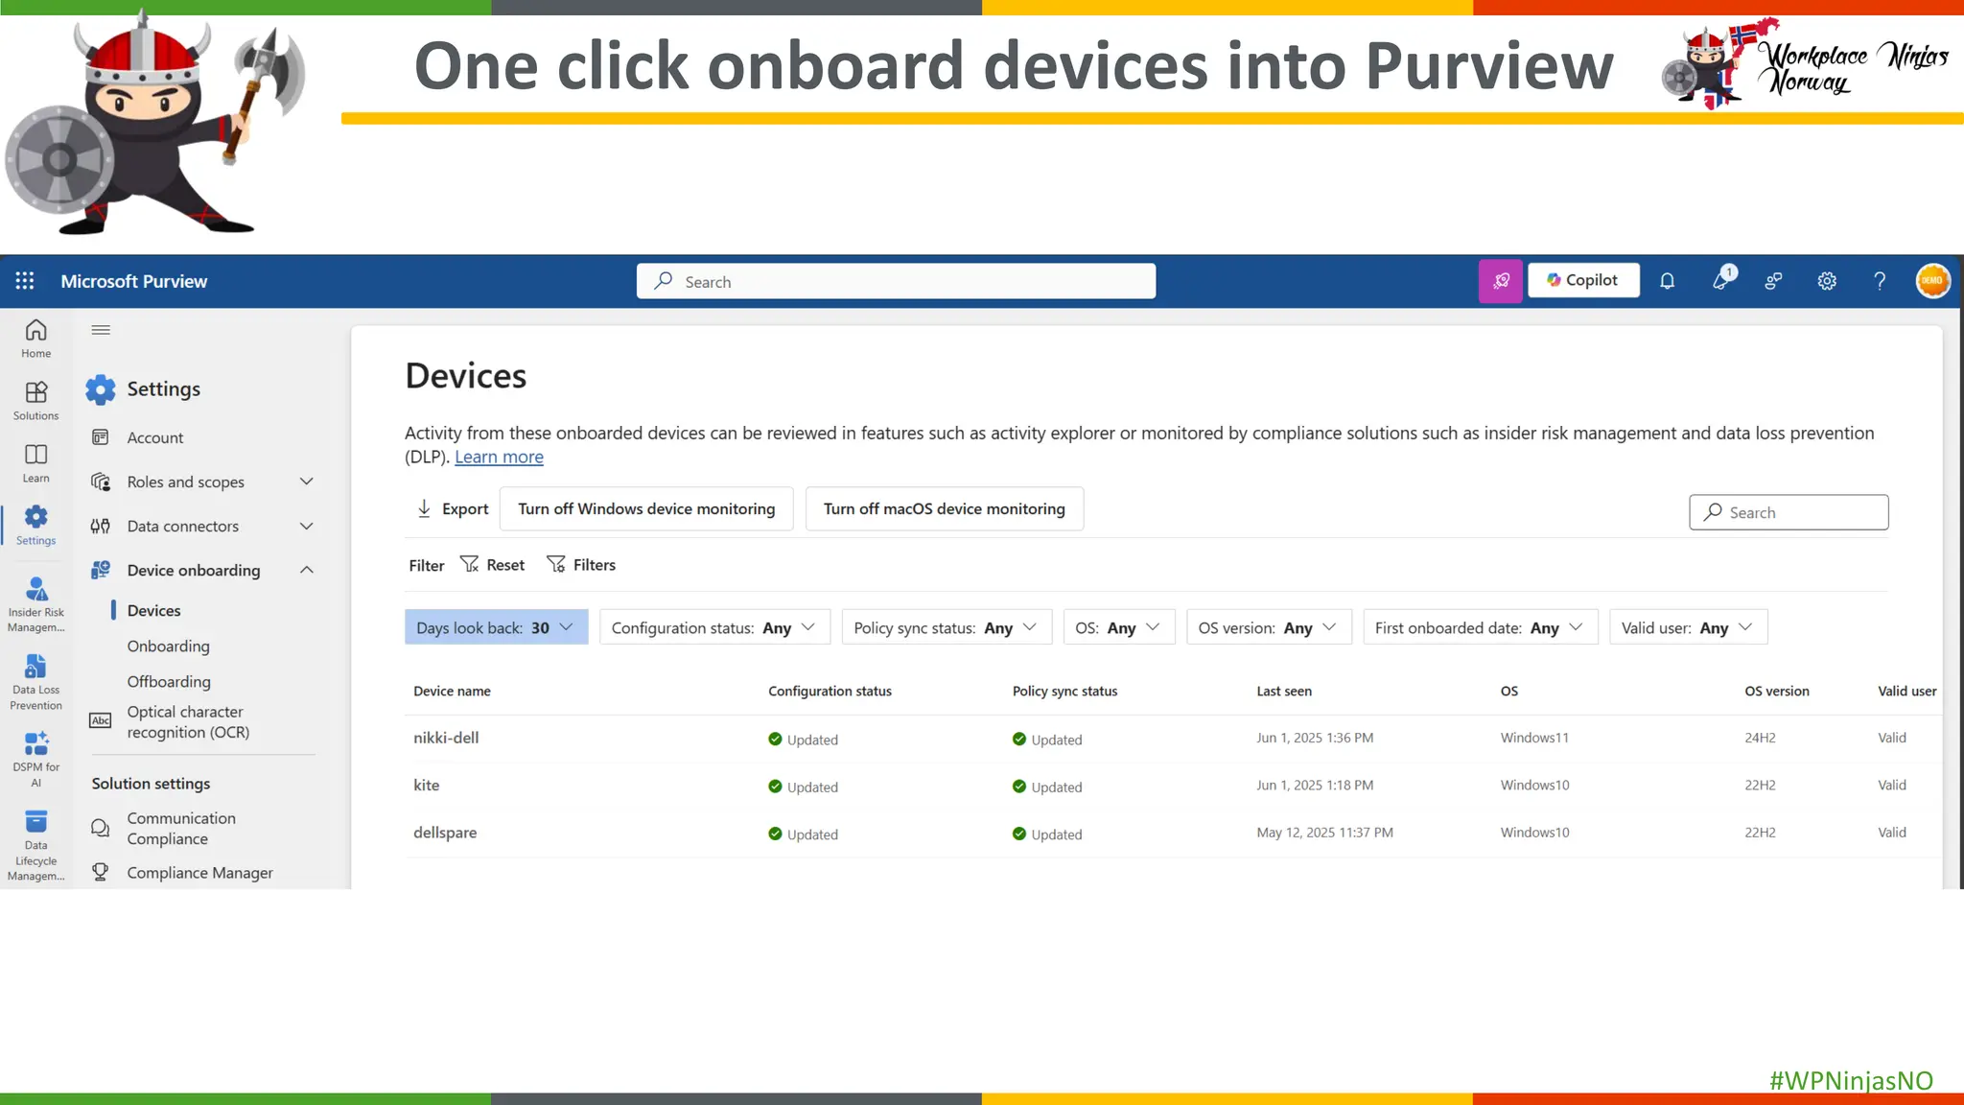Select Onboarding in settings menu
The width and height of the screenshot is (1964, 1105).
click(169, 647)
